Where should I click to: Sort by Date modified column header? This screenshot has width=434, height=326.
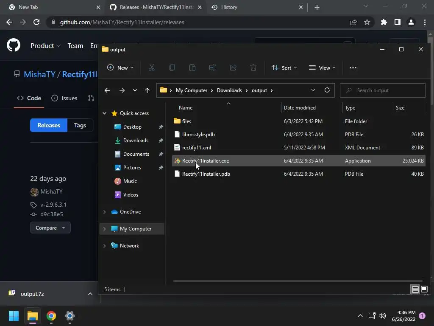tap(300, 108)
